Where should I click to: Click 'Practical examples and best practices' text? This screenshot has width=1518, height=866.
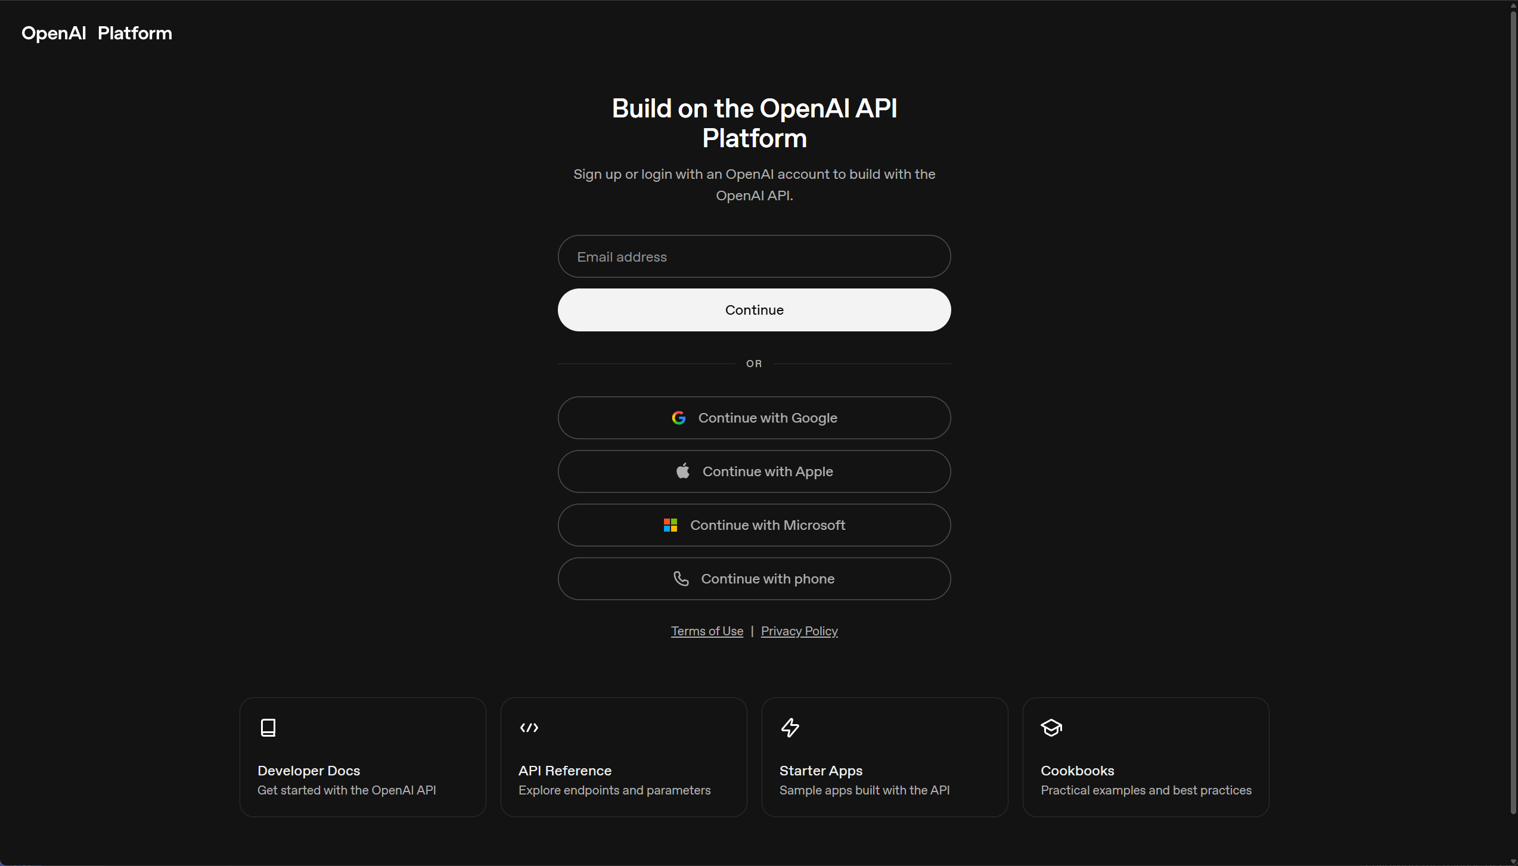tap(1146, 790)
